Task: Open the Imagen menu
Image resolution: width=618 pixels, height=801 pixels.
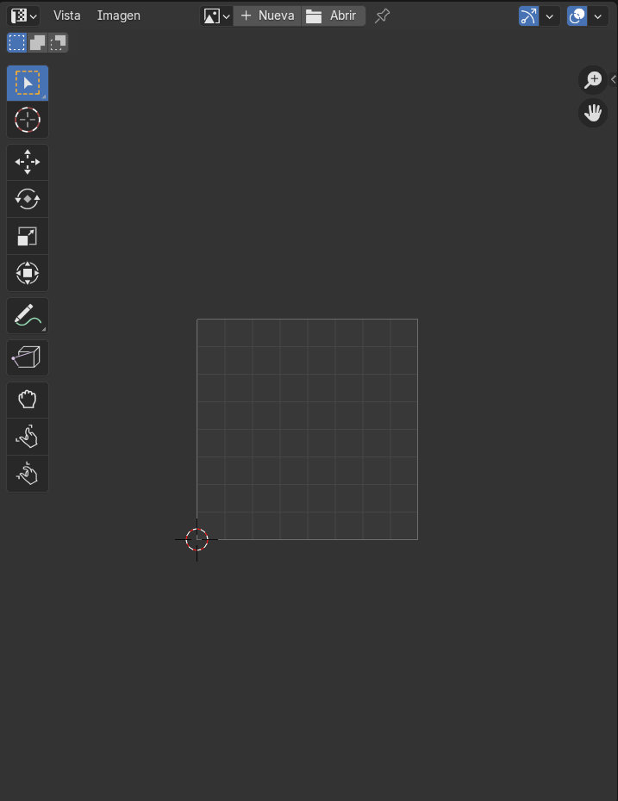Action: point(119,16)
